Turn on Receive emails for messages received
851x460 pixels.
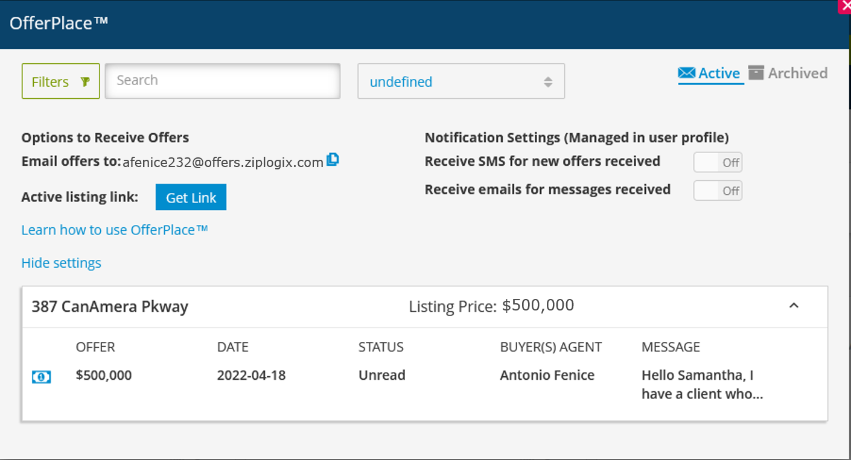coord(718,191)
